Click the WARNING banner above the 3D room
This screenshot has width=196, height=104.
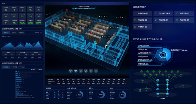tap(84, 7)
